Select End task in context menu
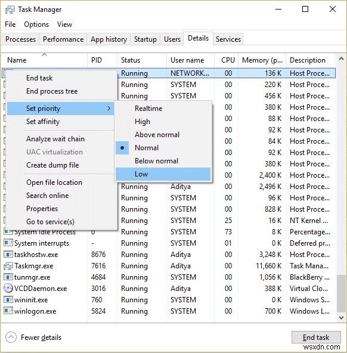Screen dimensions: 347x353 click(x=61, y=78)
